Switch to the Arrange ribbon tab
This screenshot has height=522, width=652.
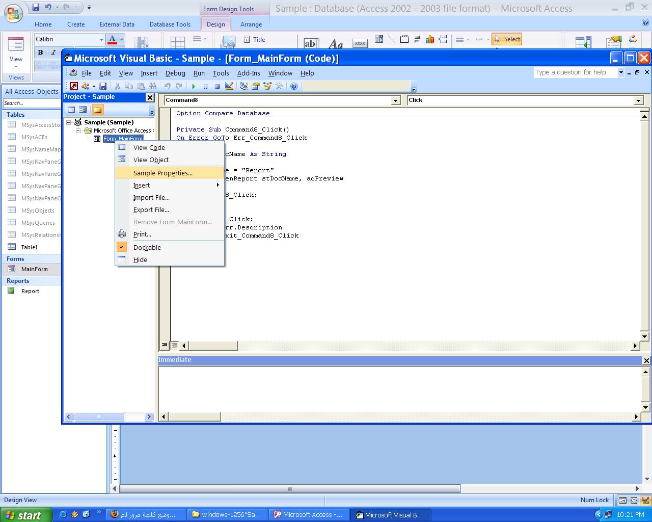coord(251,24)
